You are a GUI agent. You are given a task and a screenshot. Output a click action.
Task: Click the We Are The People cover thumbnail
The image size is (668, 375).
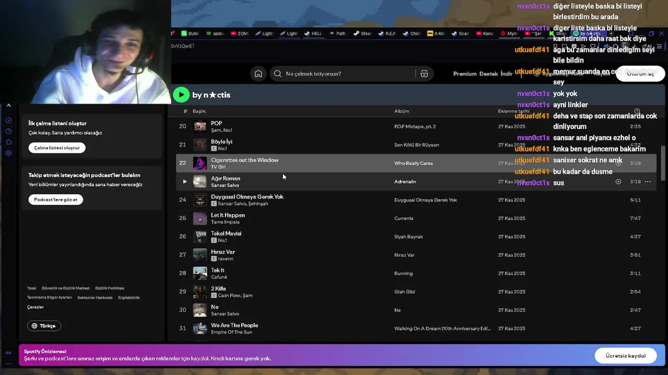pos(200,329)
